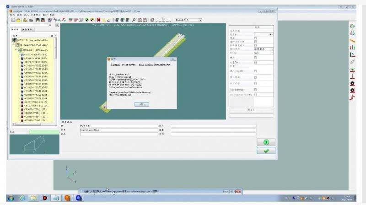Click the green input field showing 1
366x205 pixels.
[x=44, y=132]
